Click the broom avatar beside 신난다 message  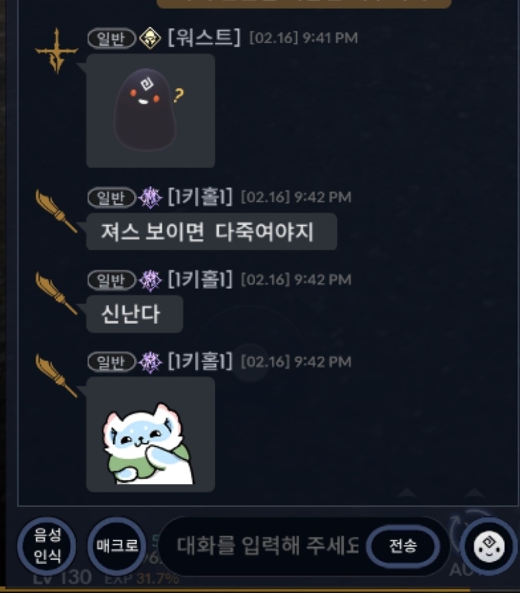[x=56, y=294]
